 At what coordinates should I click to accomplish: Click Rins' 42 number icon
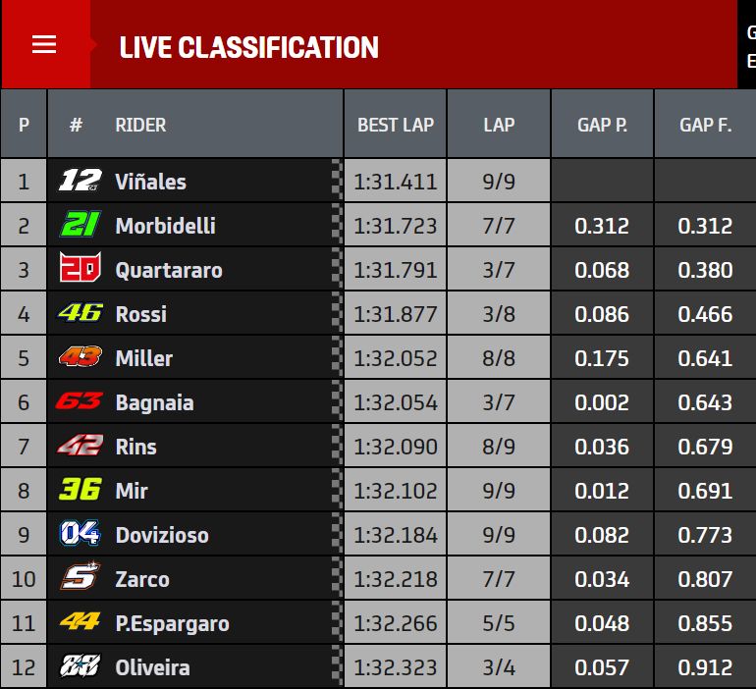[81, 446]
